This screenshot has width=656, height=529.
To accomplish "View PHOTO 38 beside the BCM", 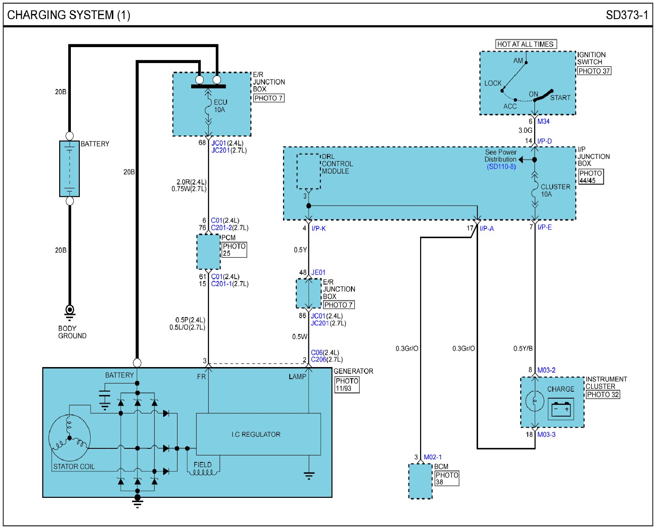I will (x=447, y=478).
